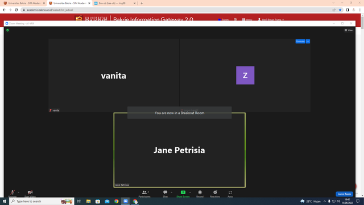Click the Breakout Room notification banner
The width and height of the screenshot is (364, 205).
(x=180, y=113)
